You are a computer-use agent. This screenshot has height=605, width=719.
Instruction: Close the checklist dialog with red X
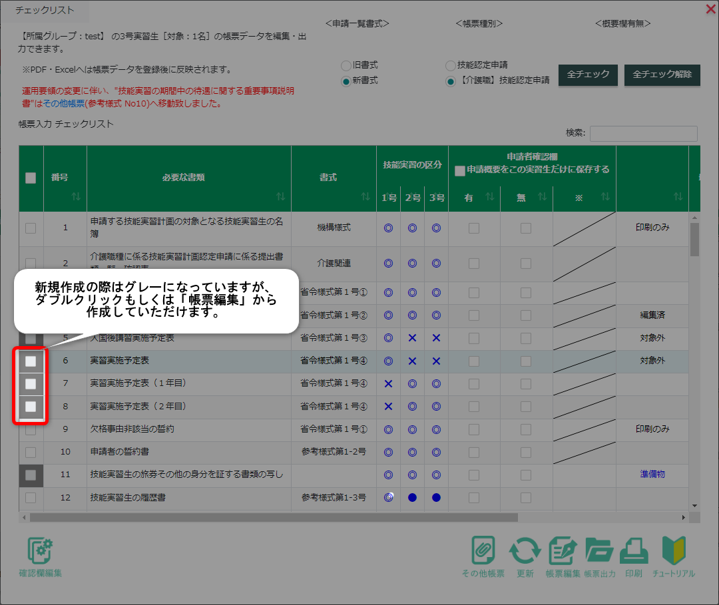(711, 9)
